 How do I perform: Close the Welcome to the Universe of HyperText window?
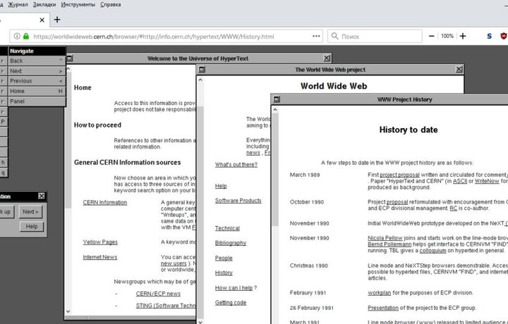[327, 58]
